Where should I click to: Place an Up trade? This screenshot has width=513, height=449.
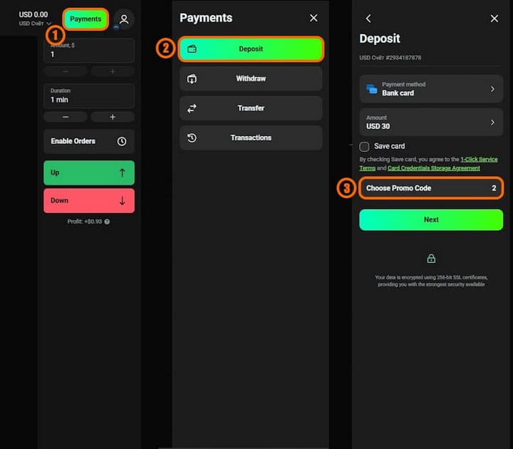click(89, 172)
